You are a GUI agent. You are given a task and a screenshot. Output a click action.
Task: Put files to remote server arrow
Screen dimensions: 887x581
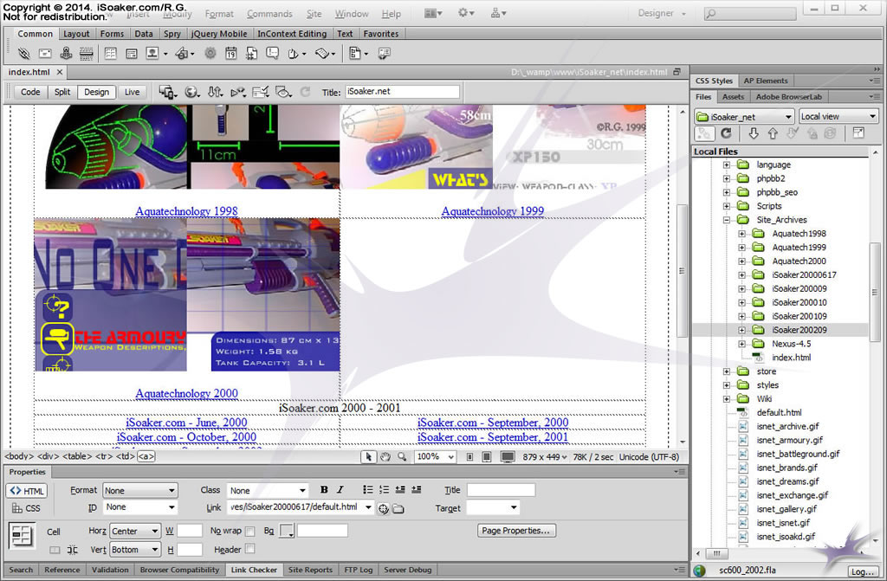773,133
